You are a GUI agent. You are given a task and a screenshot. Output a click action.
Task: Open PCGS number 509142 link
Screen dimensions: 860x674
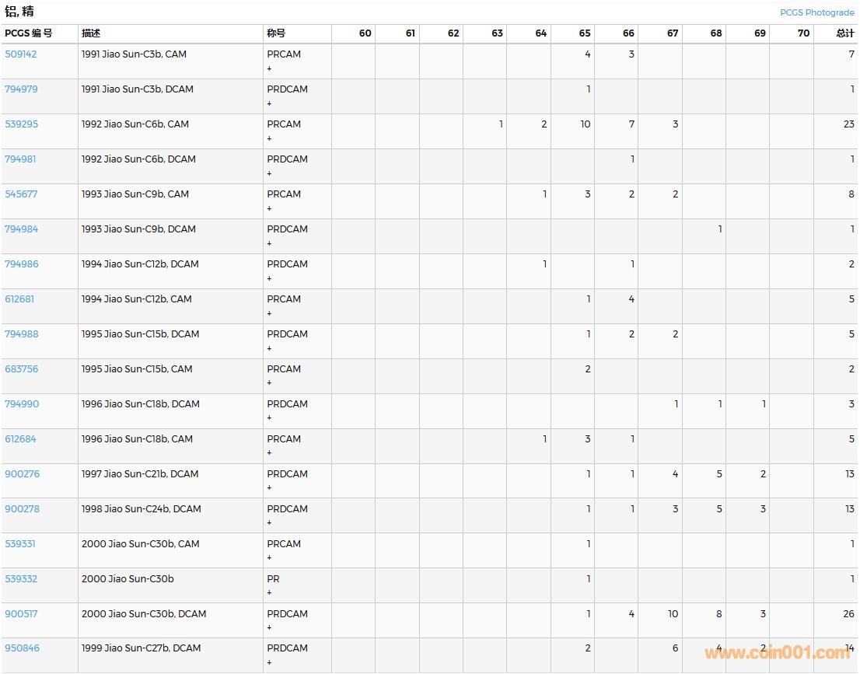[21, 54]
